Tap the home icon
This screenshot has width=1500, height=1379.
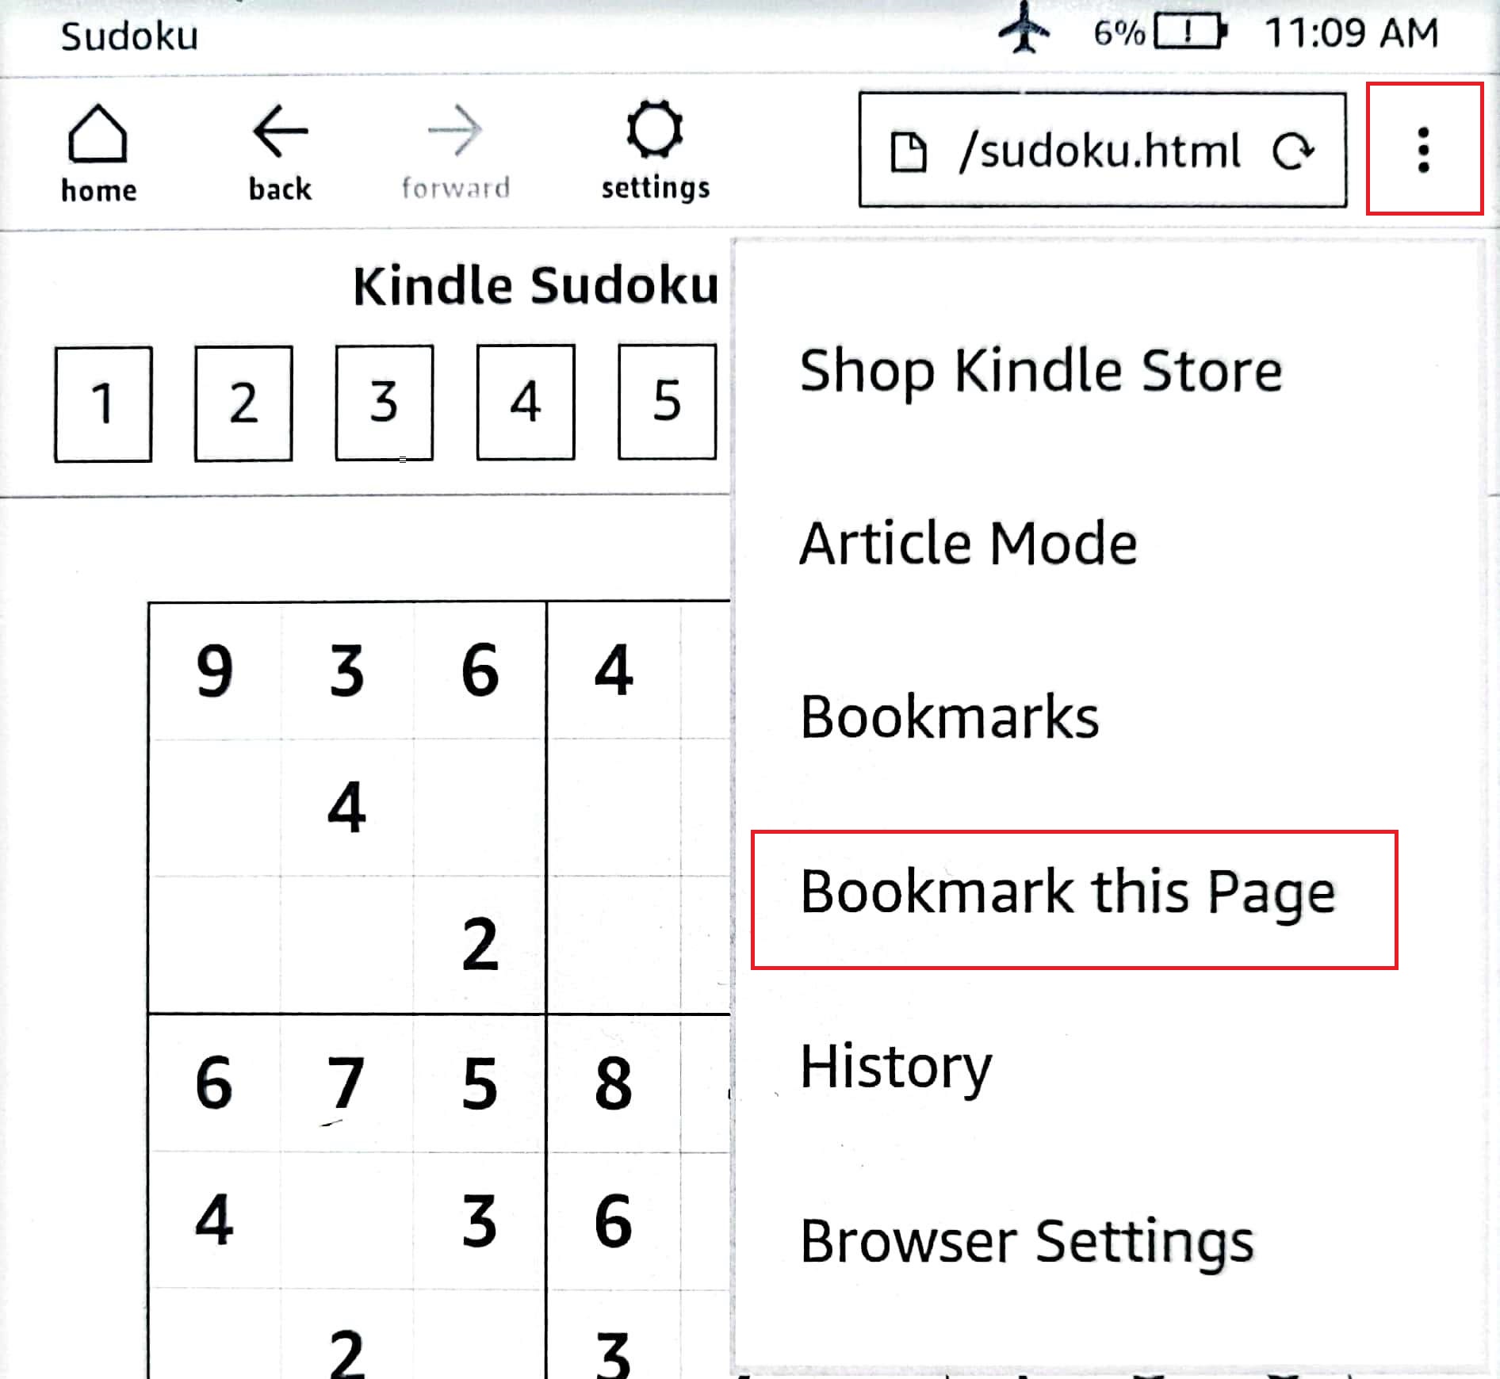[98, 153]
